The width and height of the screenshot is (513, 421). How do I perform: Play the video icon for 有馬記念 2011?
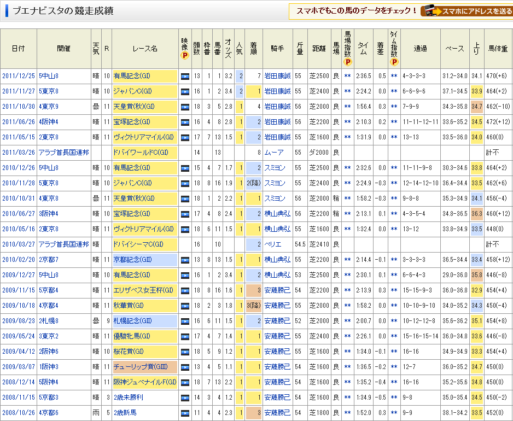pyautogui.click(x=185, y=76)
